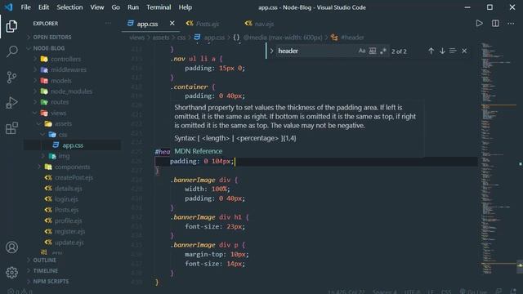Screen dimensions: 523x294
Task: Expand the routes folder
Action: 60,102
